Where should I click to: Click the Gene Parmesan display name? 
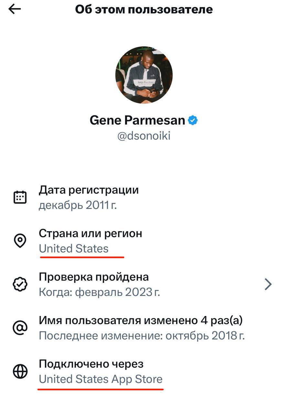(x=137, y=121)
